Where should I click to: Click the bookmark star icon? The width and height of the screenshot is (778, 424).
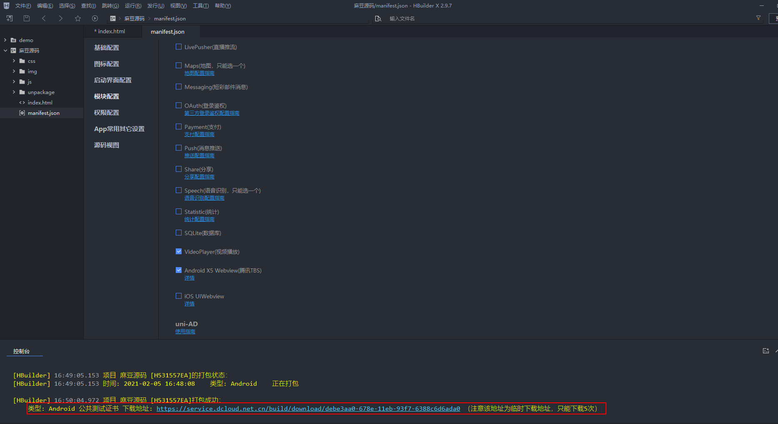(x=78, y=18)
